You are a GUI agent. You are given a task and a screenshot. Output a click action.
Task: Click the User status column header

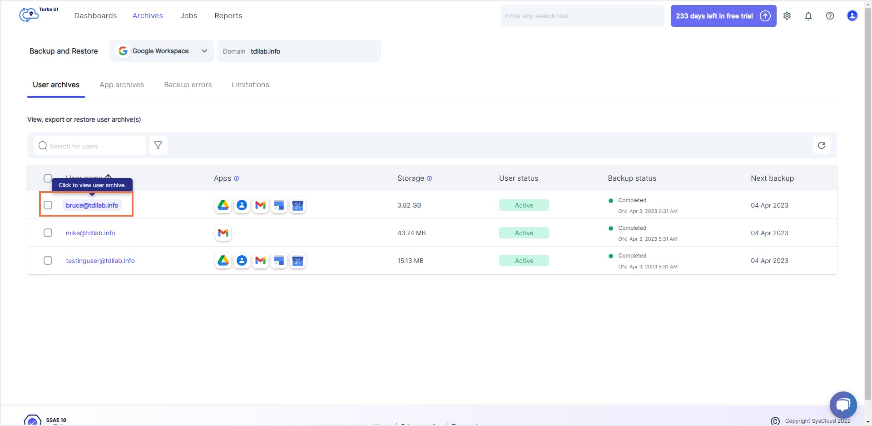point(519,178)
